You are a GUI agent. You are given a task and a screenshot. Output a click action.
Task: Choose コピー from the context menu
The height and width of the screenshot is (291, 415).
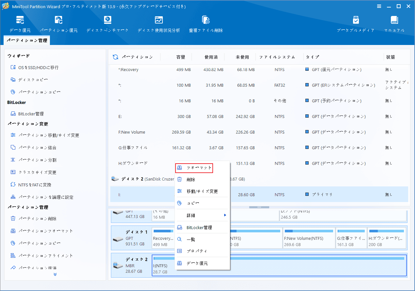[x=203, y=203]
